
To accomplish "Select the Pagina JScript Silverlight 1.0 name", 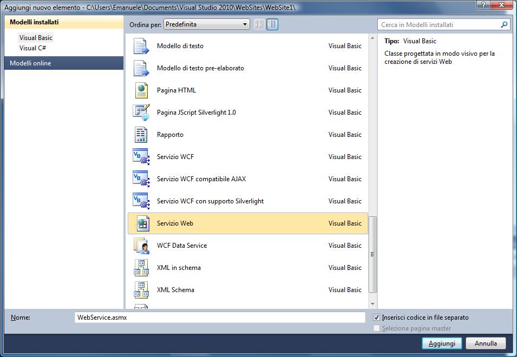I will 196,113.
